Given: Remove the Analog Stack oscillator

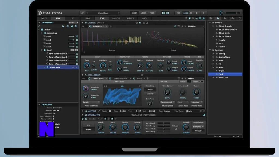Looking at the screenshot, I should pyautogui.click(x=131, y=78).
